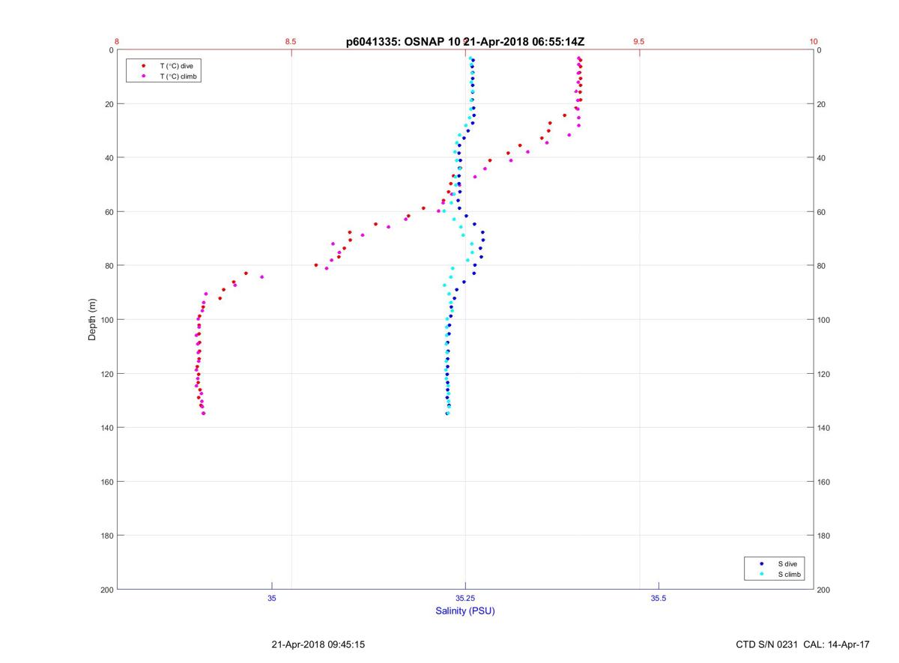Image resolution: width=899 pixels, height=663 pixels.
Task: Click the 180 tick on the left depth axis
Action: click(106, 536)
